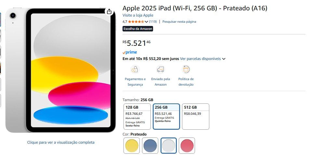Open the Pagamentos e Segurança lock icon
This screenshot has height=155, width=312.
coord(135,69)
